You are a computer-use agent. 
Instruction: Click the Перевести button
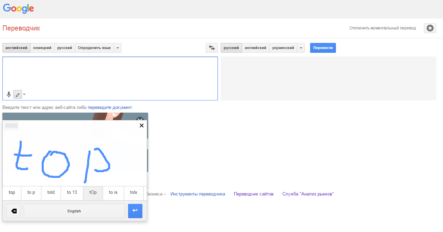(323, 48)
